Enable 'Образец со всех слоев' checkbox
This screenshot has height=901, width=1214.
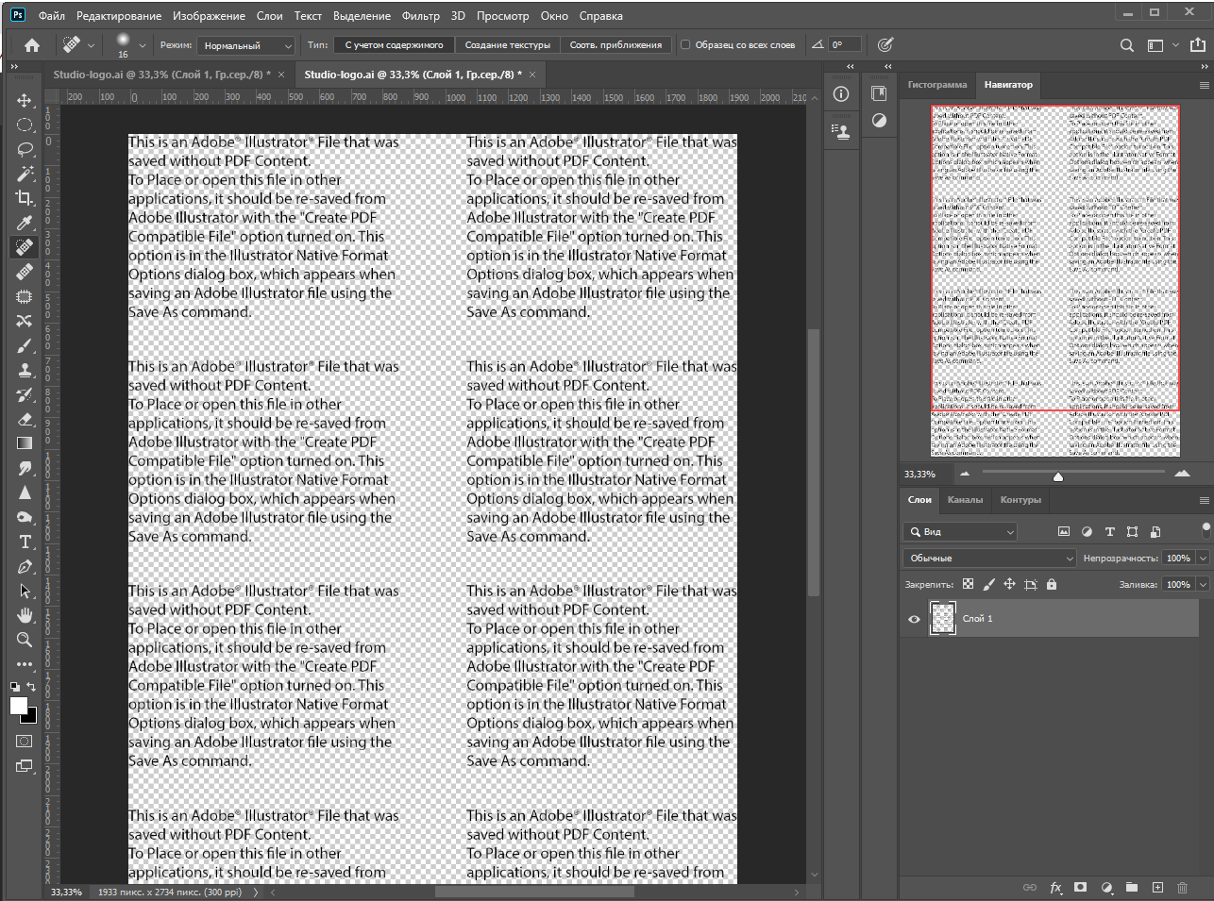click(685, 44)
